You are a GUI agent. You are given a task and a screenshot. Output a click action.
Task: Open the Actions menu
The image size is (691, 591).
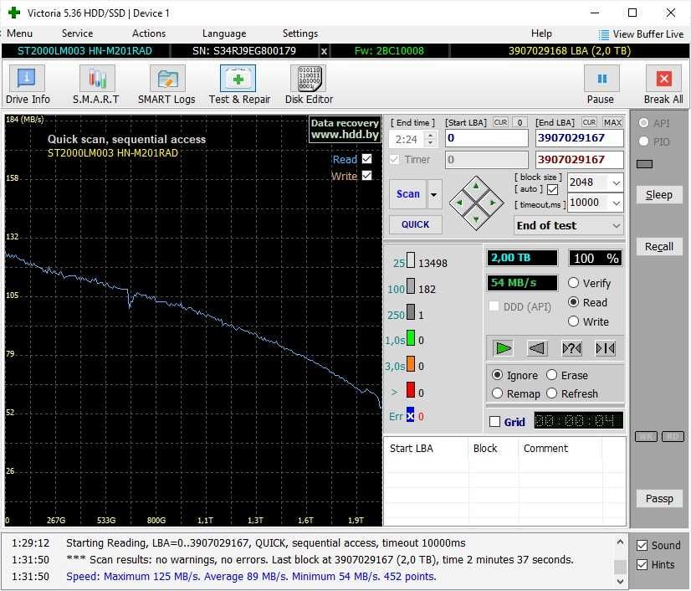coord(149,33)
